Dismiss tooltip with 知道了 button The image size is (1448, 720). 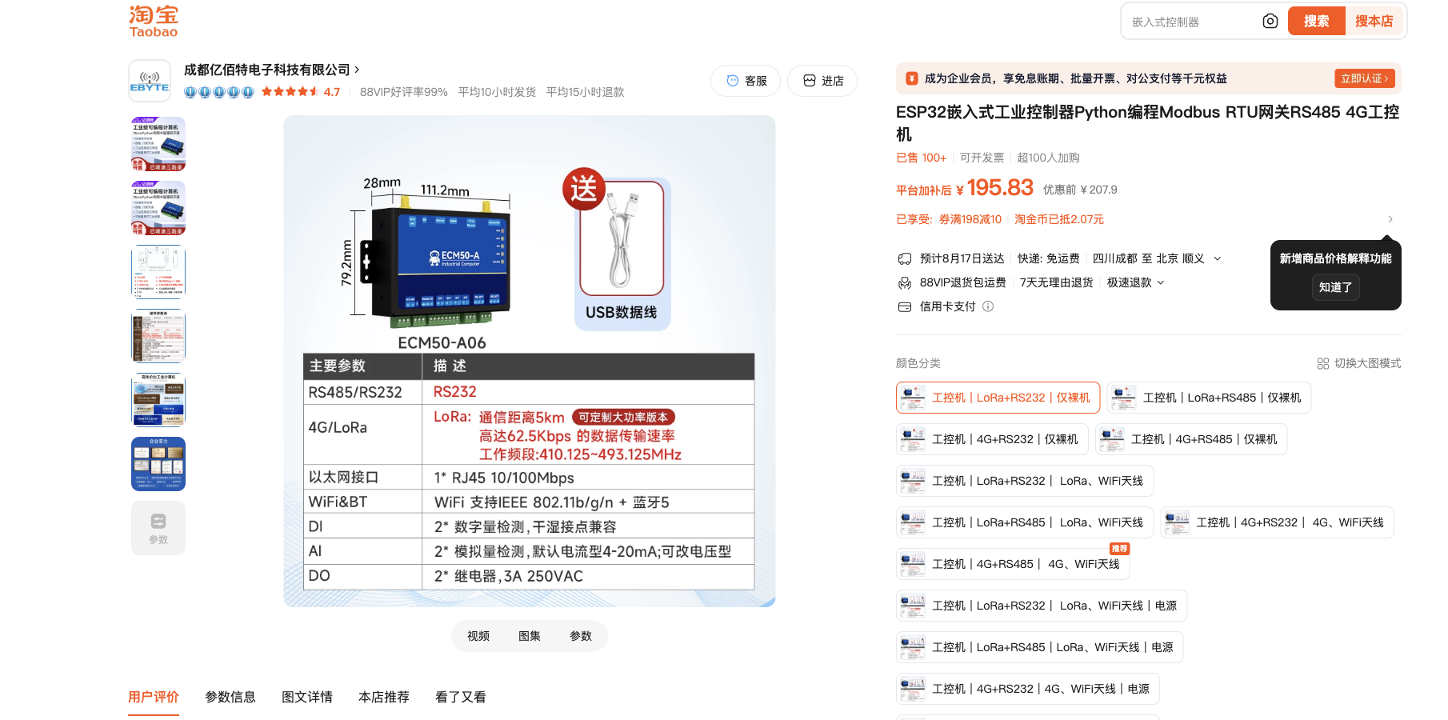click(1335, 287)
